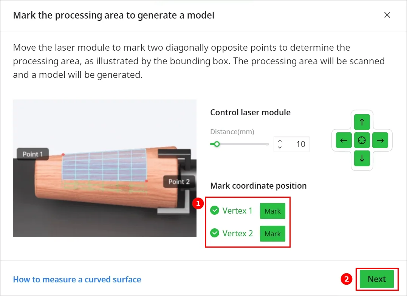The height and width of the screenshot is (296, 407).
Task: Click the Vertex 1 green checkmark icon
Action: [x=215, y=210]
